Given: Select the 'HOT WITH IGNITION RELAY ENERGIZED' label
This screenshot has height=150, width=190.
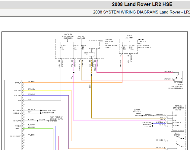Looking at the screenshot, I should click(68, 36).
